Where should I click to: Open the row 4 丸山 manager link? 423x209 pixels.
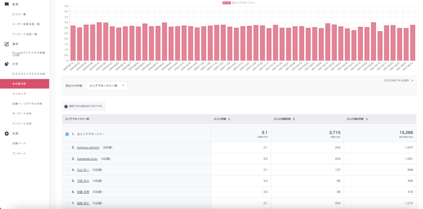pyautogui.click(x=83, y=170)
